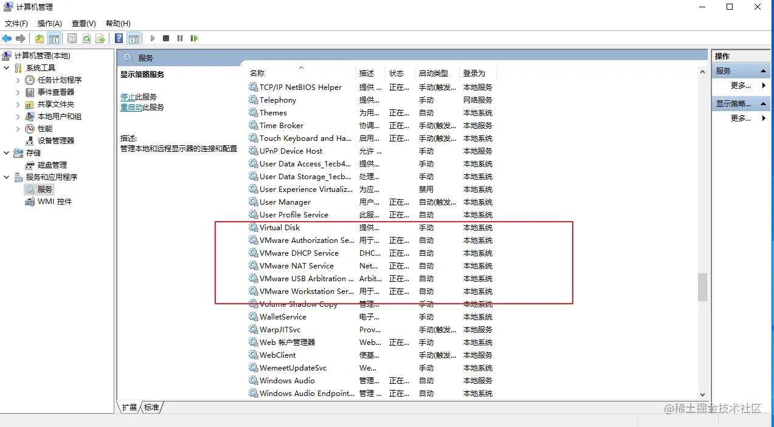Click the Back arrow toolbar icon
774x427 pixels.
pos(7,38)
